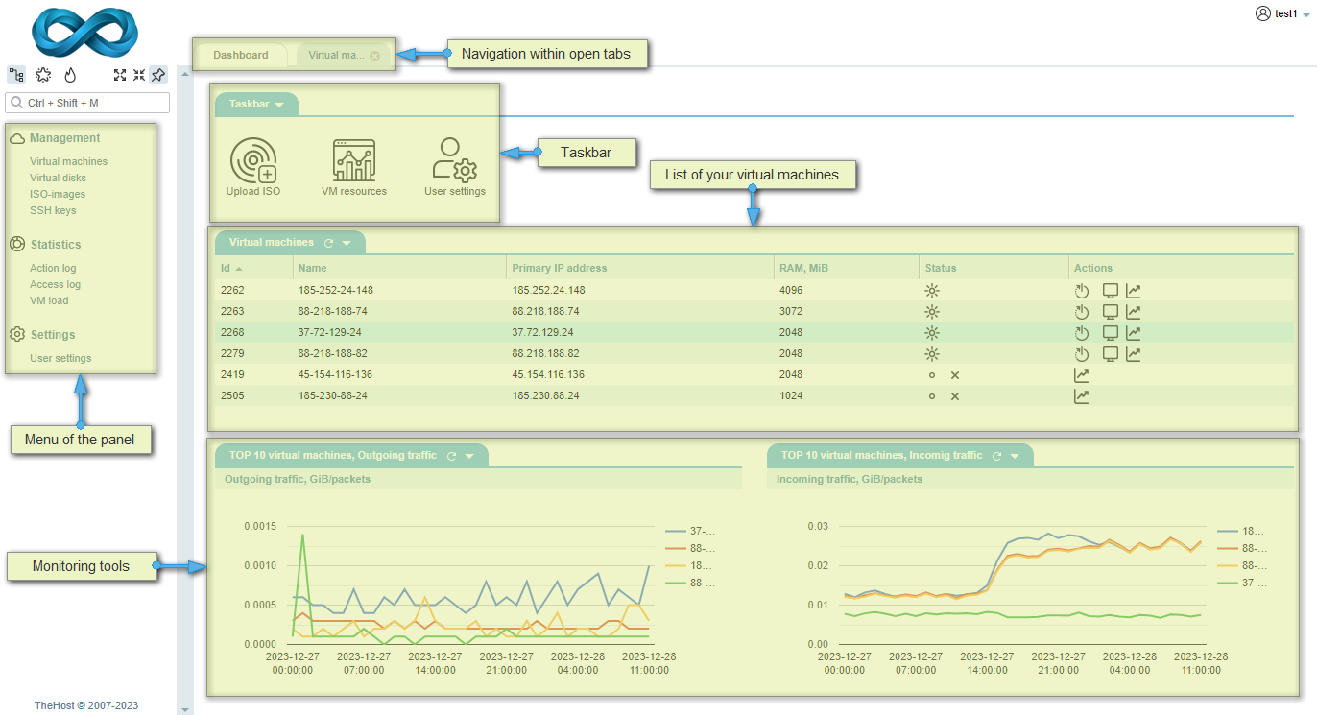This screenshot has width=1317, height=715.
Task: Select IP address cell 45.154.116.136
Action: click(548, 374)
